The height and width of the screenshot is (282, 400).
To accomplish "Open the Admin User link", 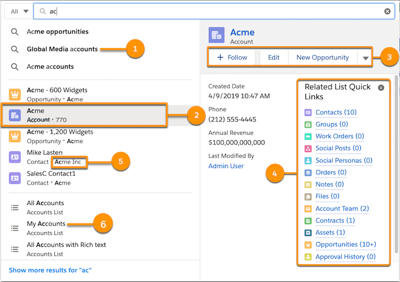I will [226, 166].
